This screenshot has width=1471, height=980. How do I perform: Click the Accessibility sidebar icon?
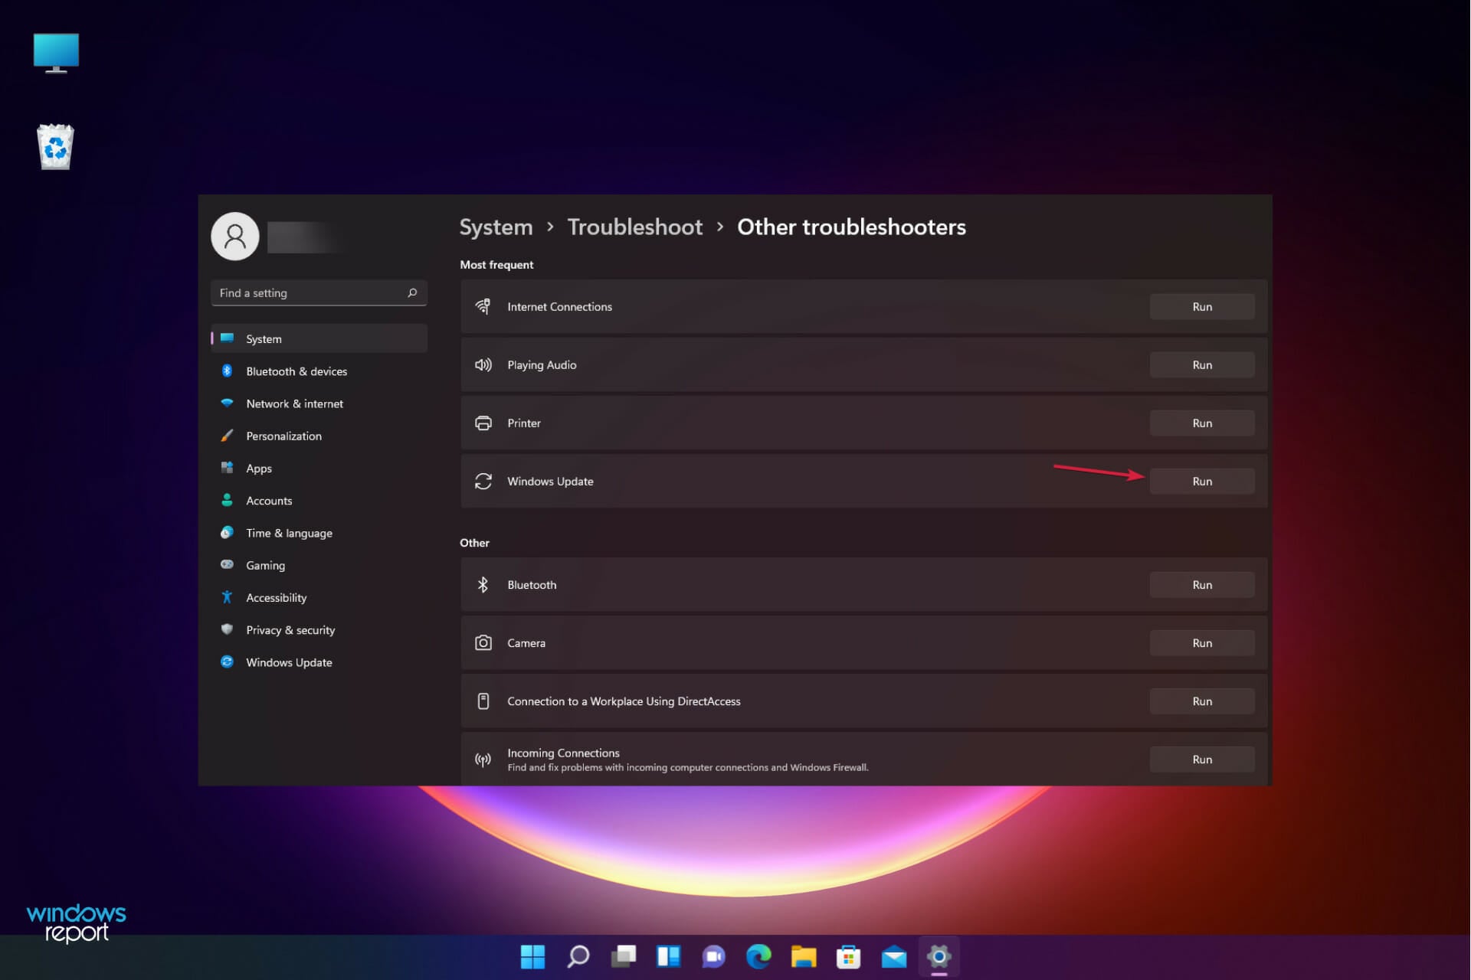[227, 597]
